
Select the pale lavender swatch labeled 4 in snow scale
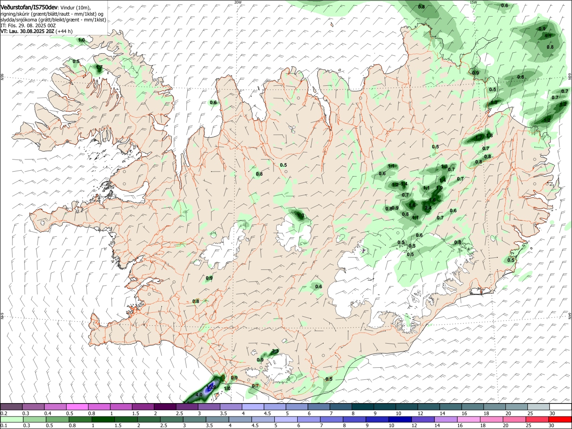252,407
